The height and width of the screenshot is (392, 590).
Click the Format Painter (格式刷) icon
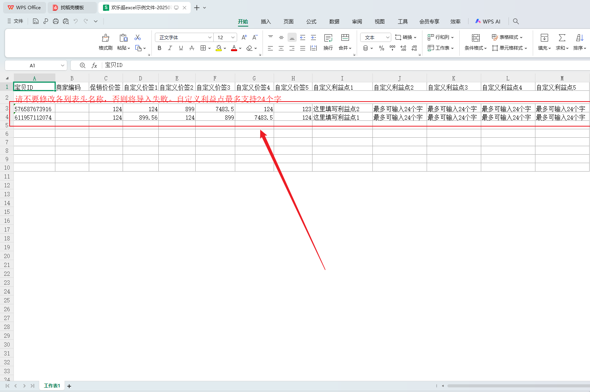pyautogui.click(x=105, y=38)
